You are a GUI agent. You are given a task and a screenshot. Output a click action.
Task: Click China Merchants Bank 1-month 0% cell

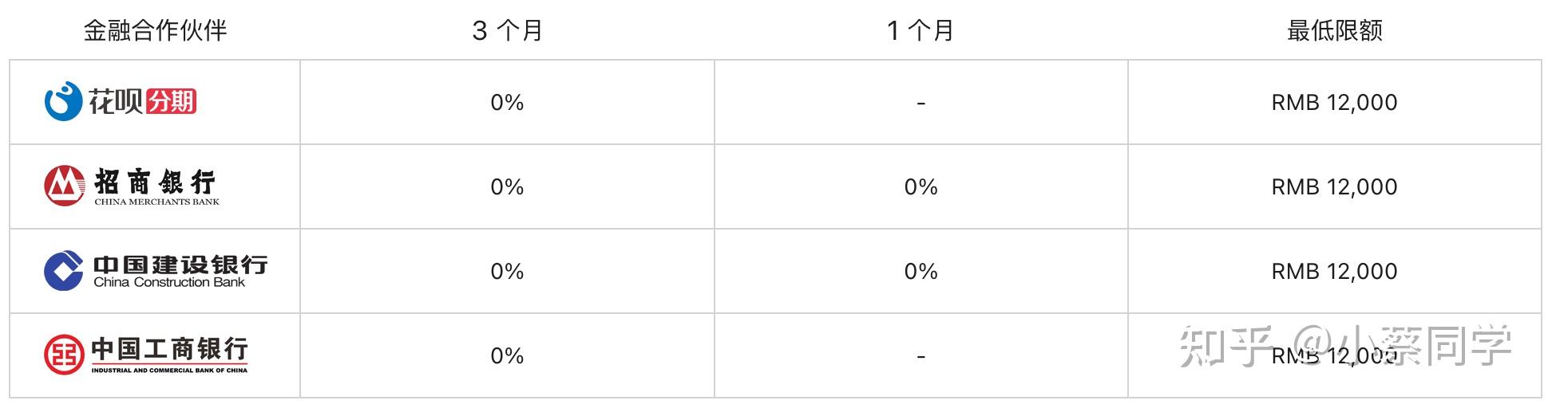921,187
